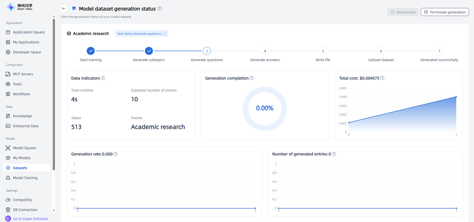The width and height of the screenshot is (474, 222).
Task: Click the Regenerate button
Action: pos(403,12)
